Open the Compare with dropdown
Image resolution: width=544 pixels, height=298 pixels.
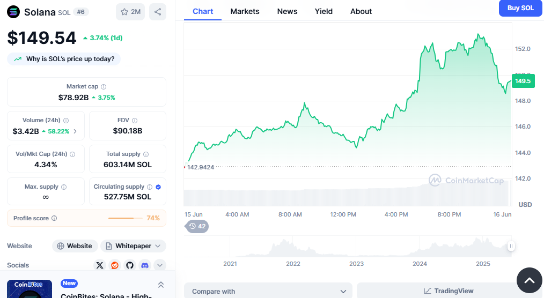pos(268,291)
